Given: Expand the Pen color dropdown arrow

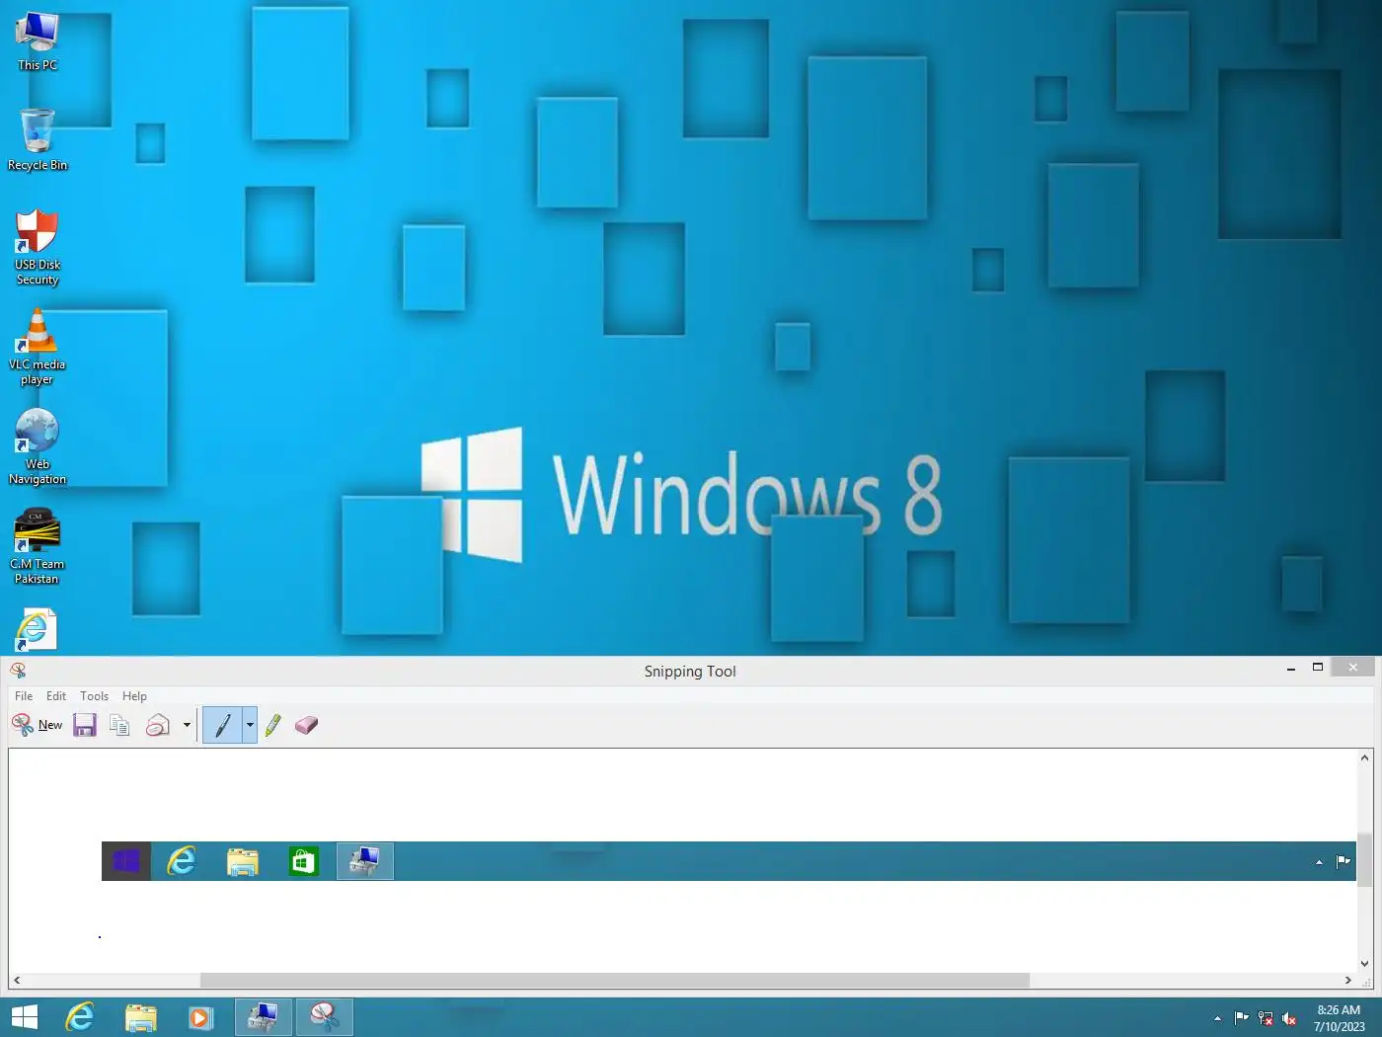Looking at the screenshot, I should 250,725.
